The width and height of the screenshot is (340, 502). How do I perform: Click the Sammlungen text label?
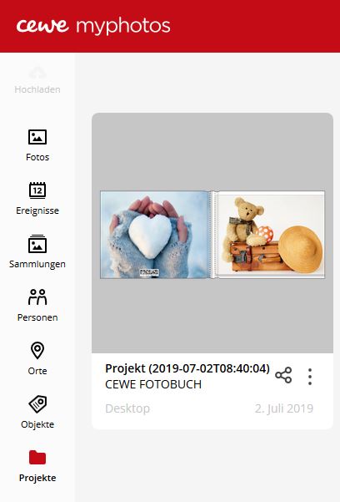37,264
